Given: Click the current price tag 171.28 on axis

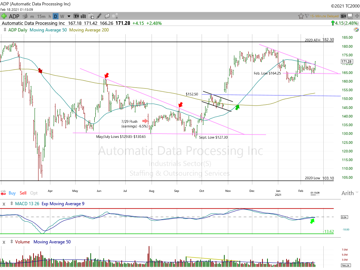Looking at the screenshot, I should click(x=346, y=61).
